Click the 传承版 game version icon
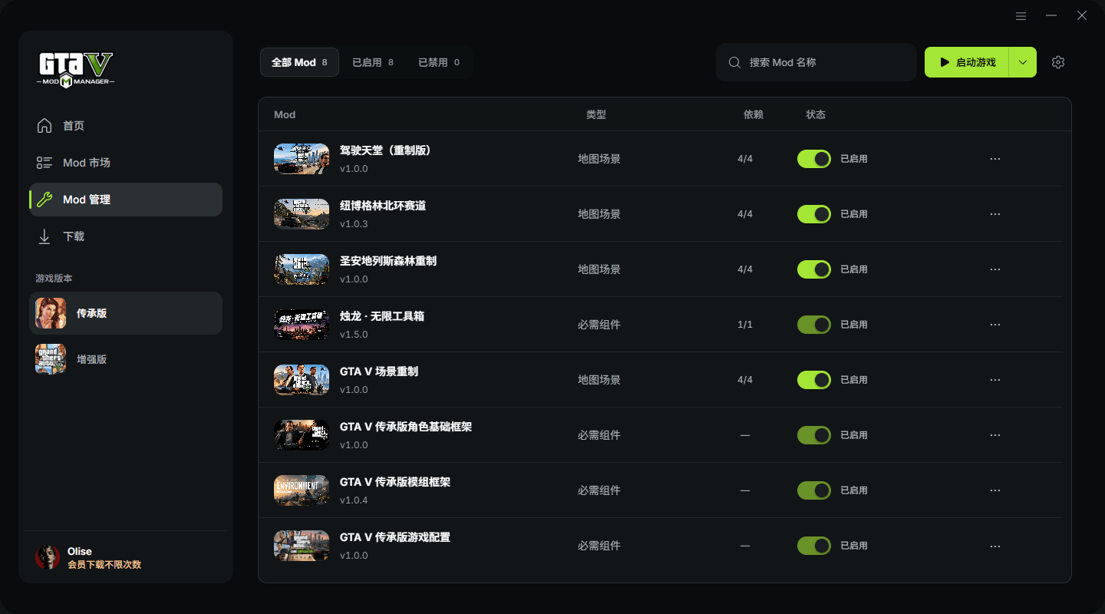 click(51, 313)
